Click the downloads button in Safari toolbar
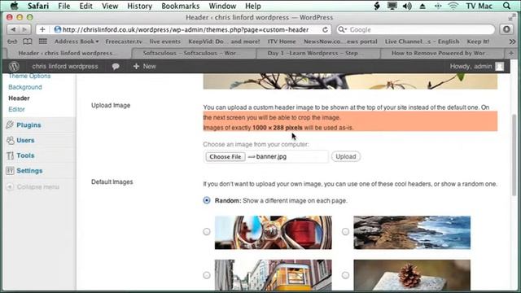Image resolution: width=521 pixels, height=293 pixels. point(506,29)
